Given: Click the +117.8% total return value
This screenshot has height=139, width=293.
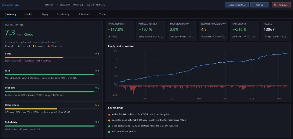Looking at the screenshot, I should pyautogui.click(x=115, y=30).
